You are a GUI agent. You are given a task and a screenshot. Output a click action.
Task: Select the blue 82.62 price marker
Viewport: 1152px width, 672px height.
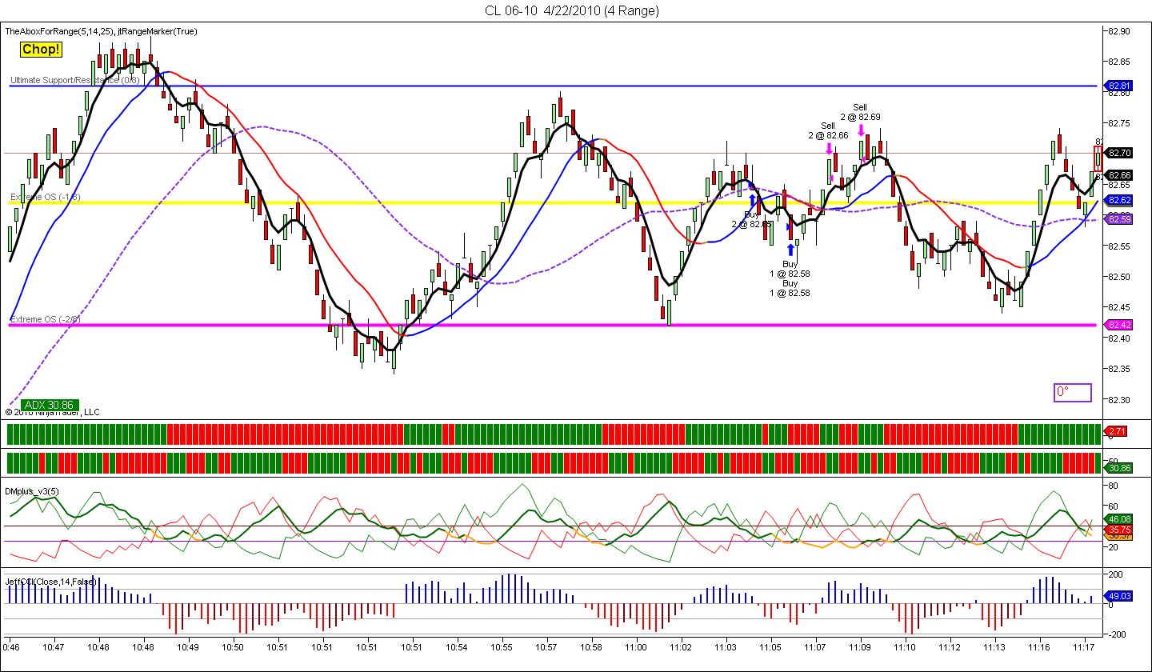pyautogui.click(x=1118, y=200)
